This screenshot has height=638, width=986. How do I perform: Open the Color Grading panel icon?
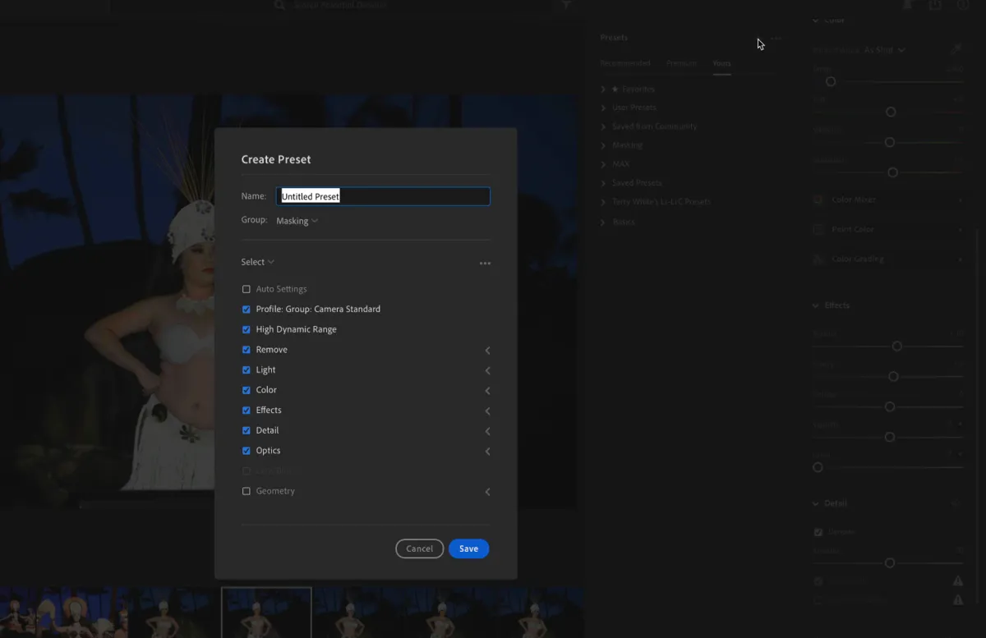coord(818,259)
